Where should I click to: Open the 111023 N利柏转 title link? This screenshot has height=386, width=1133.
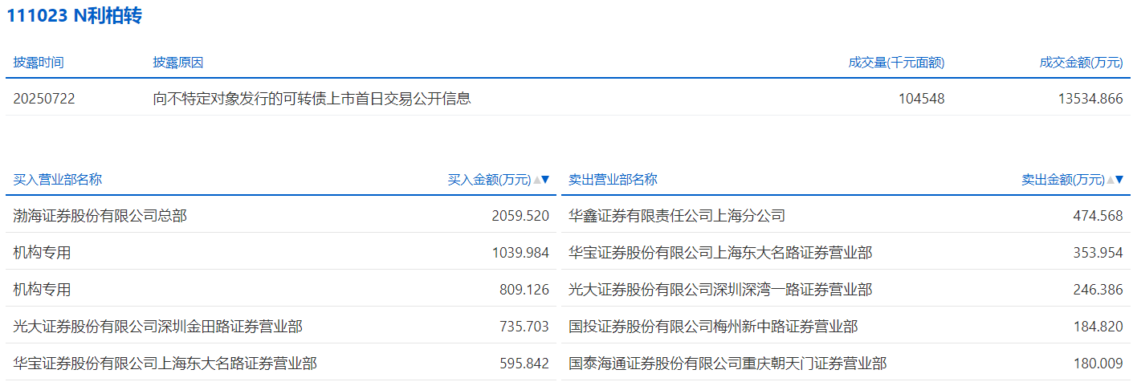[75, 16]
